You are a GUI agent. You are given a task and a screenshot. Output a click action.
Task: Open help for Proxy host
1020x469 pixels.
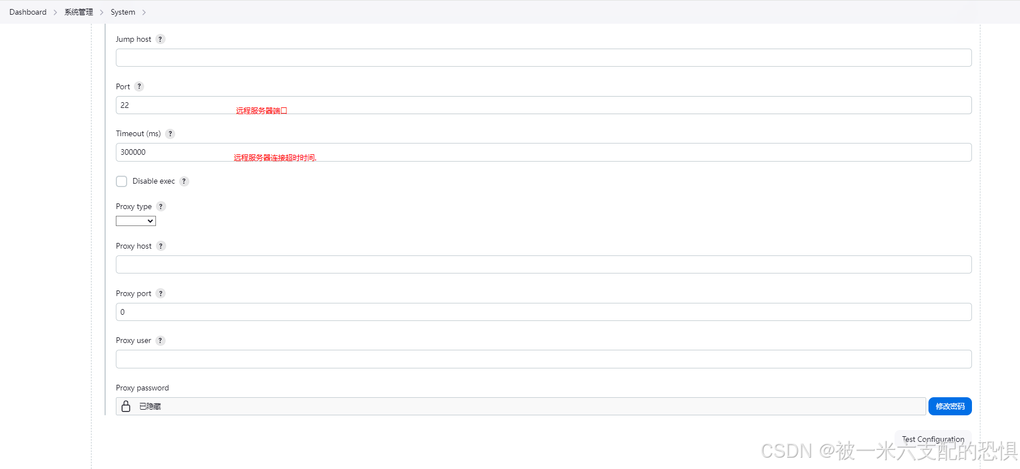coord(161,246)
